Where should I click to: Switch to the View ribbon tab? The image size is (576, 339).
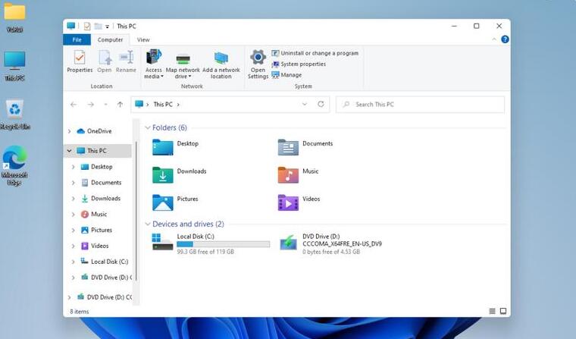[143, 39]
